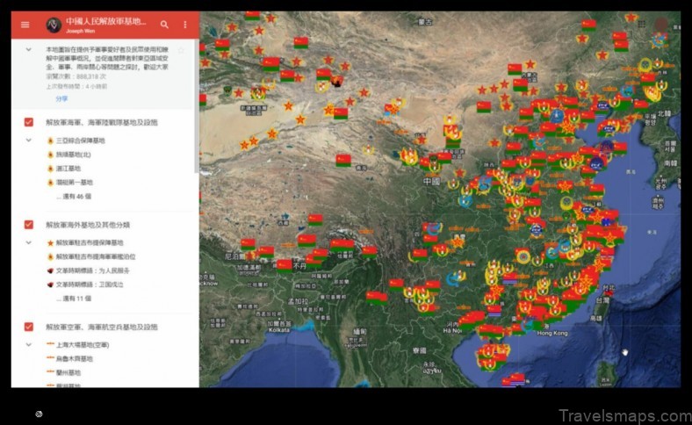Star this map with the star icon

point(181,51)
